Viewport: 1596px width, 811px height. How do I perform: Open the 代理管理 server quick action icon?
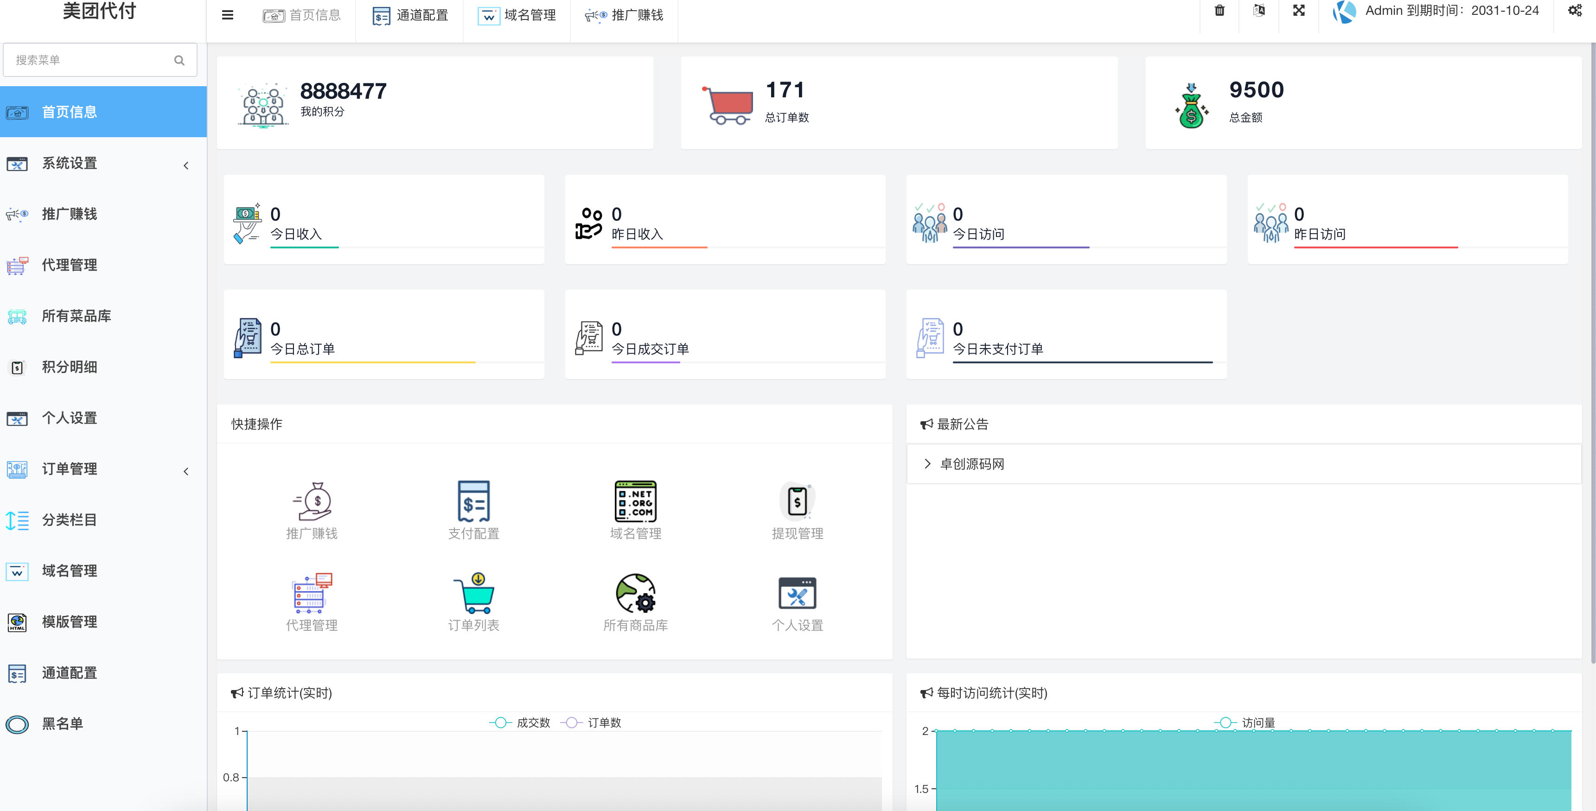312,592
